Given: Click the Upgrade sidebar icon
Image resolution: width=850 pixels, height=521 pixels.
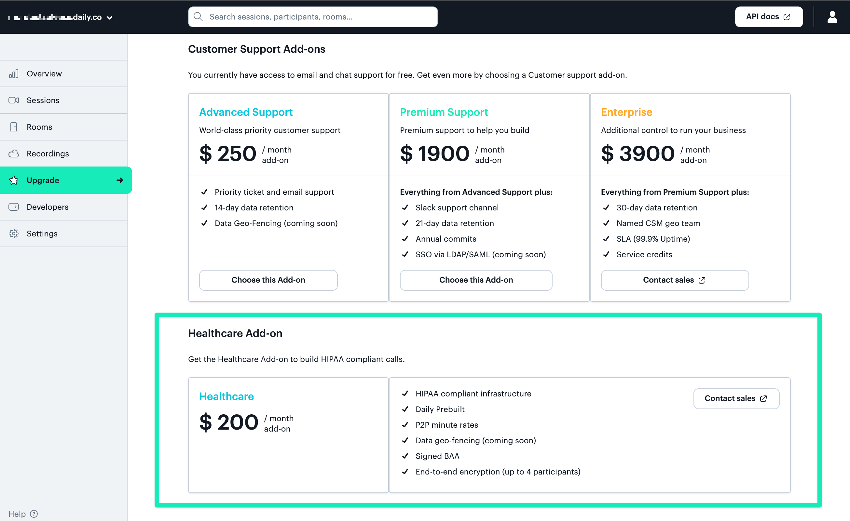Looking at the screenshot, I should click(14, 180).
